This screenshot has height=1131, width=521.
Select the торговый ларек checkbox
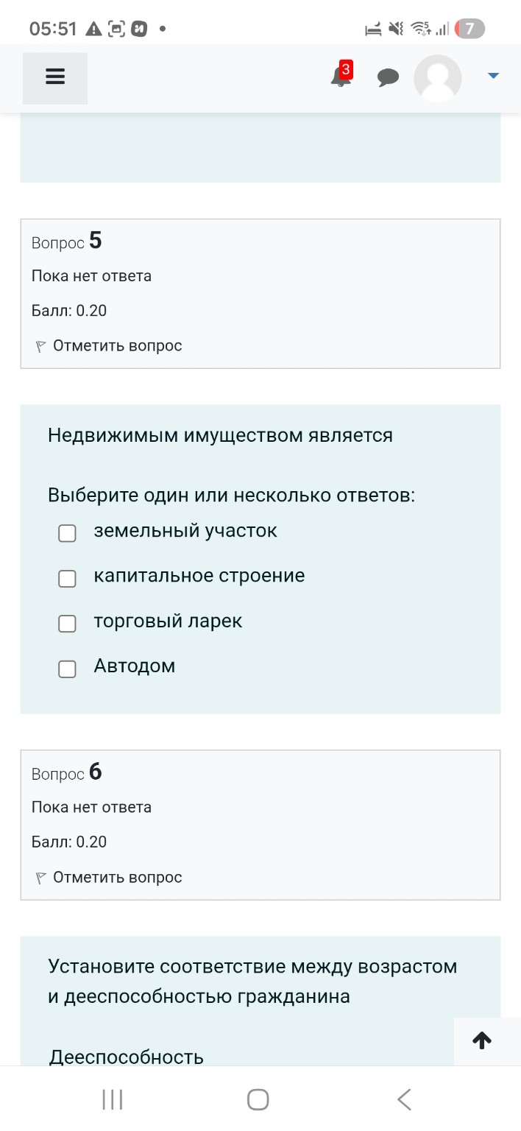coord(67,624)
